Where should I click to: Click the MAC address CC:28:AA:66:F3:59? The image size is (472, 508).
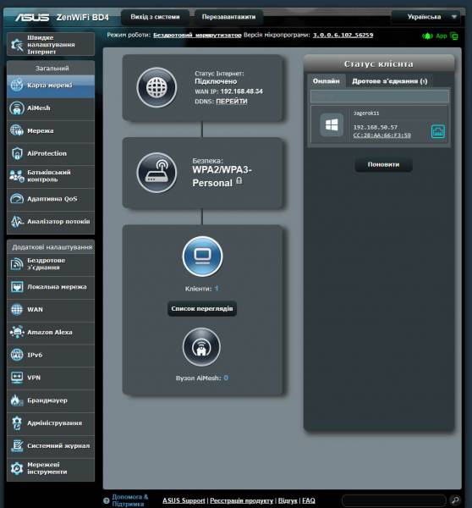pos(382,135)
